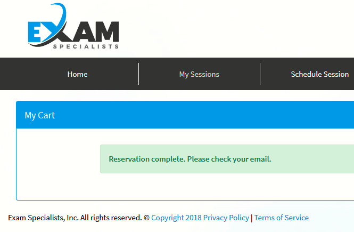The width and height of the screenshot is (354, 232).
Task: Open the Copyright 2018 link
Action: (x=176, y=218)
